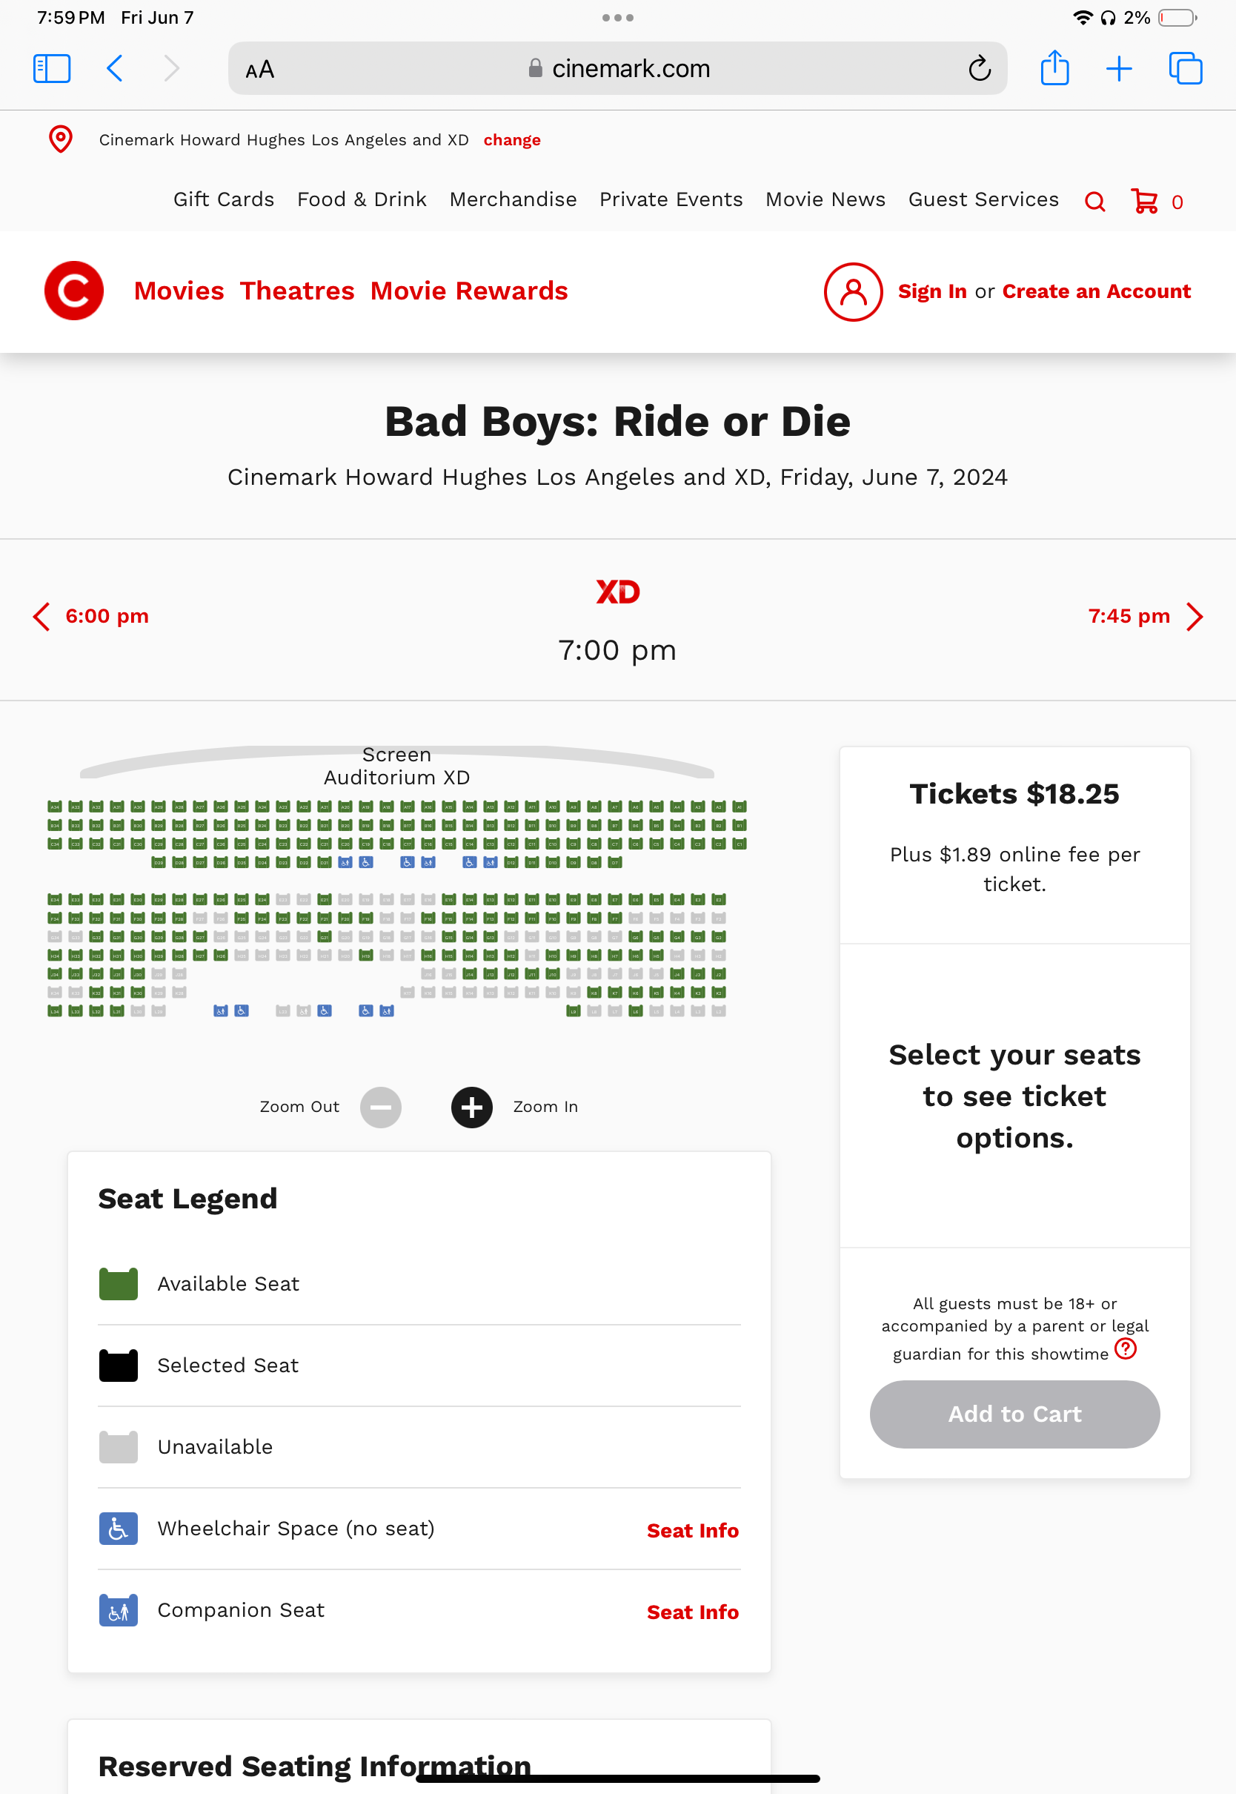Open Seat Info for Wheelchair Space
Screen dimensions: 1236x1794
(x=692, y=1531)
